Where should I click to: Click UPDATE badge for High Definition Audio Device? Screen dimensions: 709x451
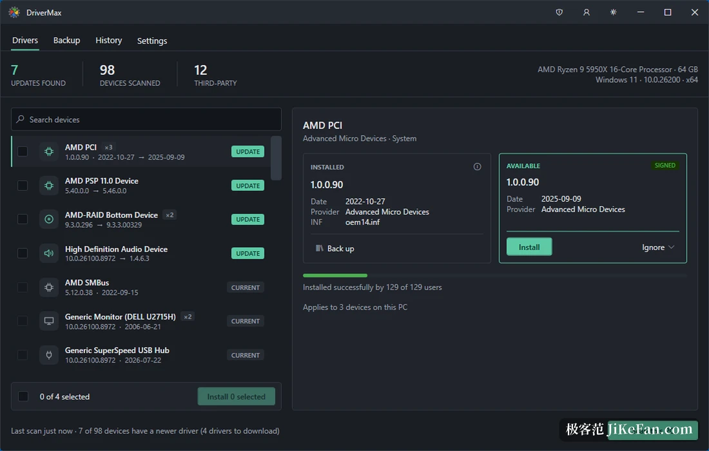pyautogui.click(x=248, y=253)
